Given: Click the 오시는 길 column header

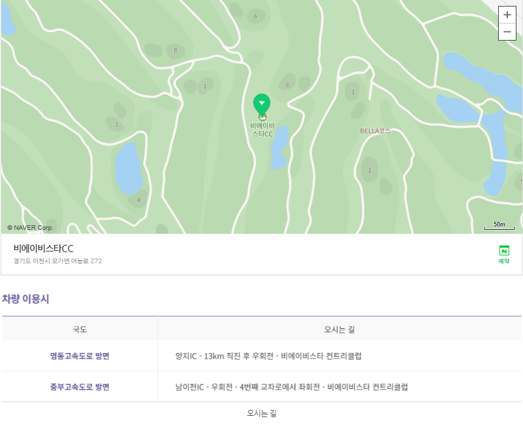Looking at the screenshot, I should coord(340,329).
